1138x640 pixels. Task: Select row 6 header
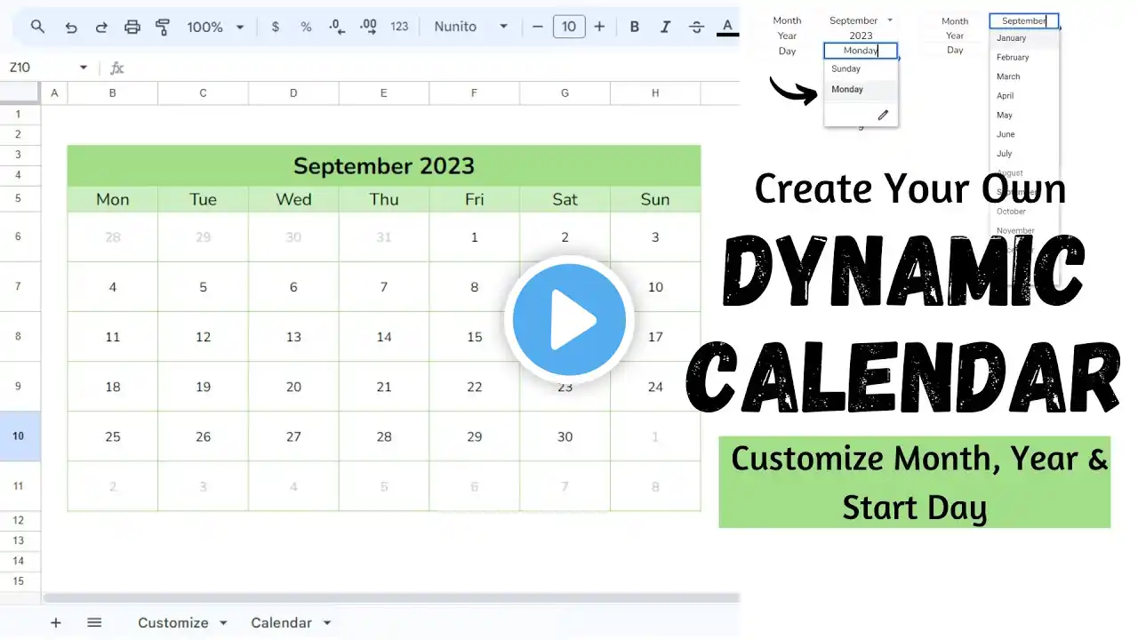point(20,236)
